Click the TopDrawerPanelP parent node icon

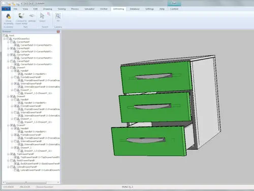14,154
